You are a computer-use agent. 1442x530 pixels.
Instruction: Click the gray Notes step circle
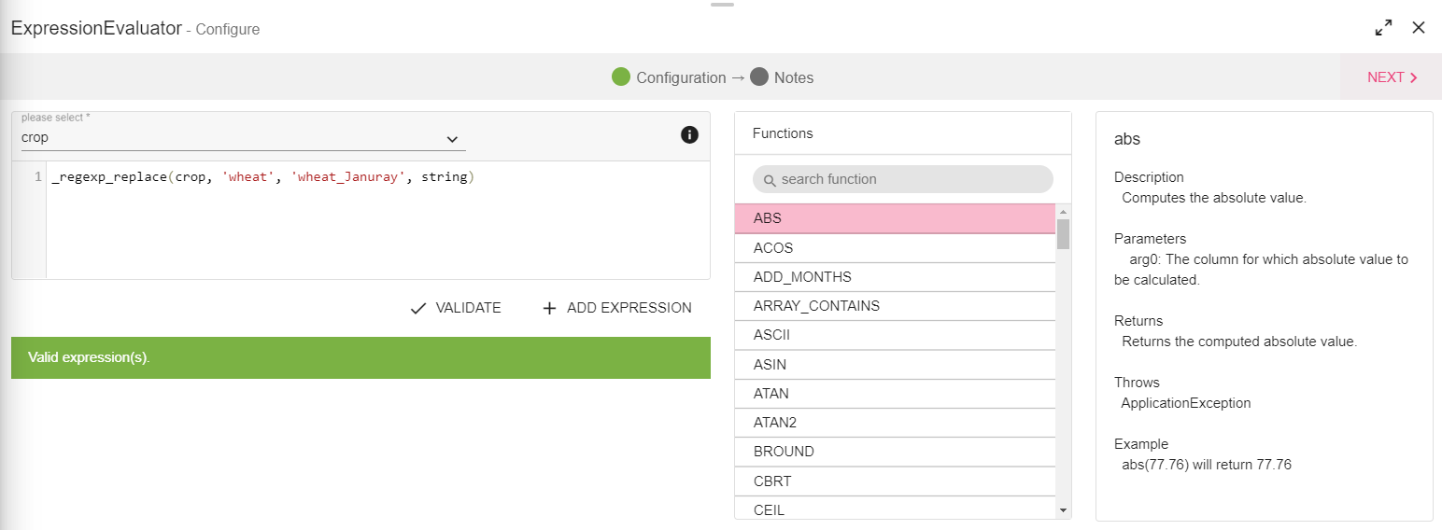point(758,77)
